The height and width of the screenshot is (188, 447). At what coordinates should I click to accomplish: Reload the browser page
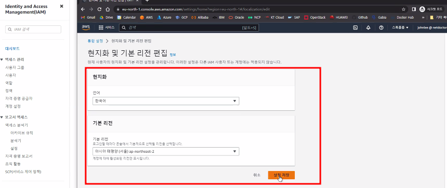99,9
